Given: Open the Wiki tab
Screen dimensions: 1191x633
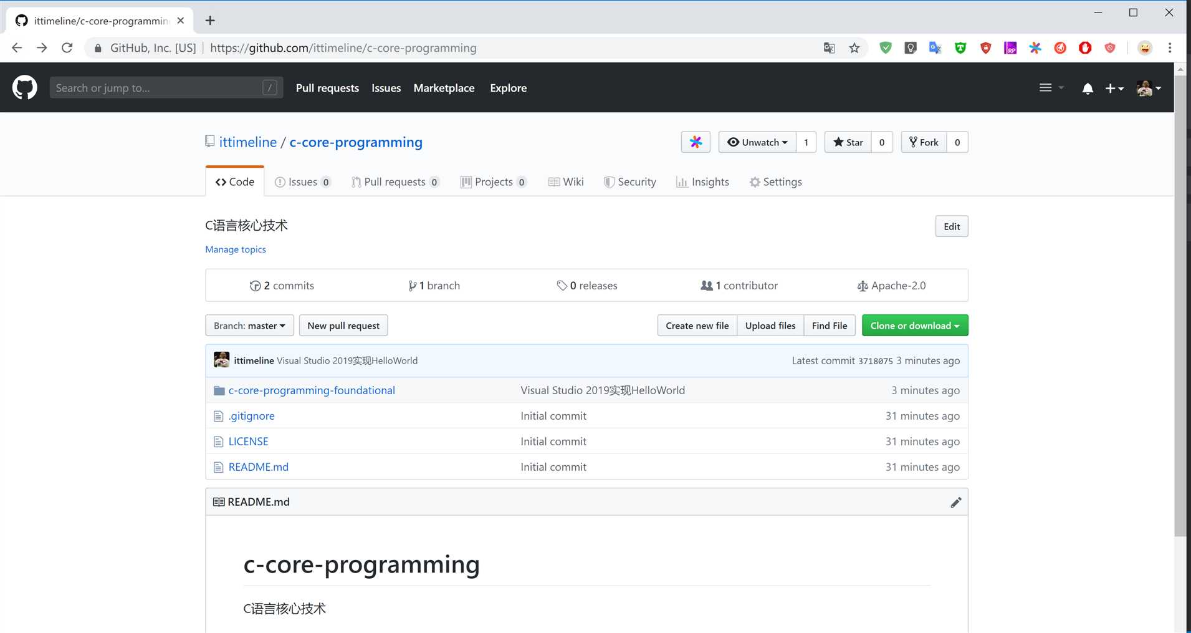Looking at the screenshot, I should pos(566,182).
